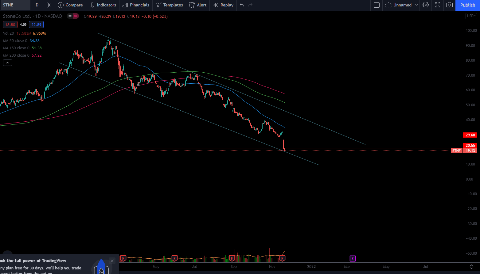
Task: Take a chart snapshot with camera icon
Action: 449,5
